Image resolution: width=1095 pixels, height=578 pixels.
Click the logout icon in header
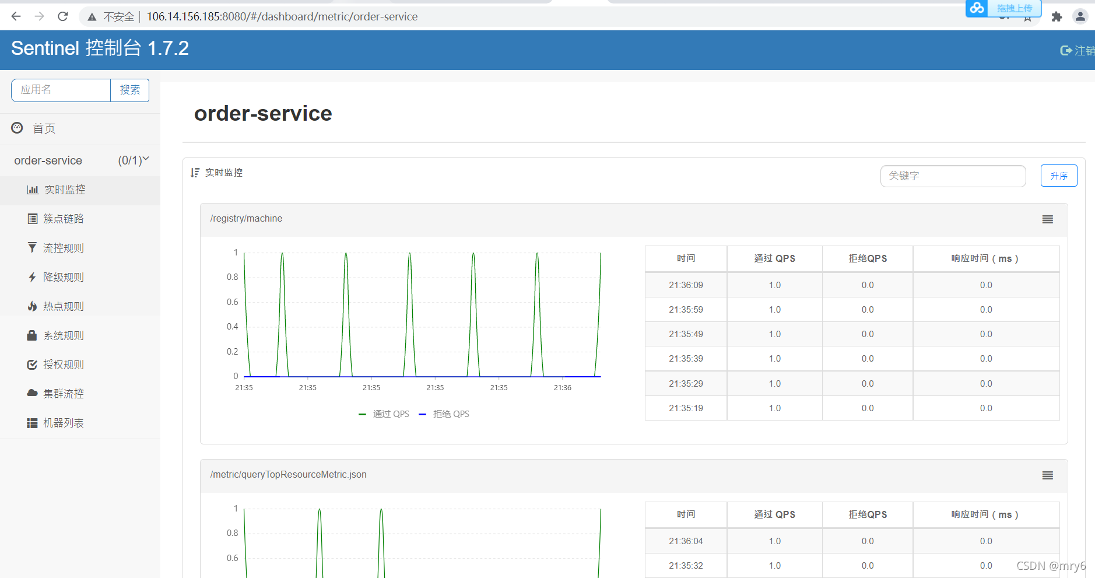point(1066,51)
